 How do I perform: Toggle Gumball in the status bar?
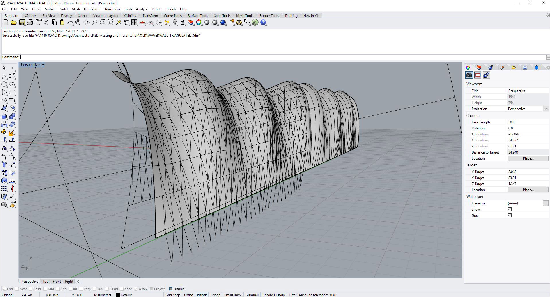point(252,295)
